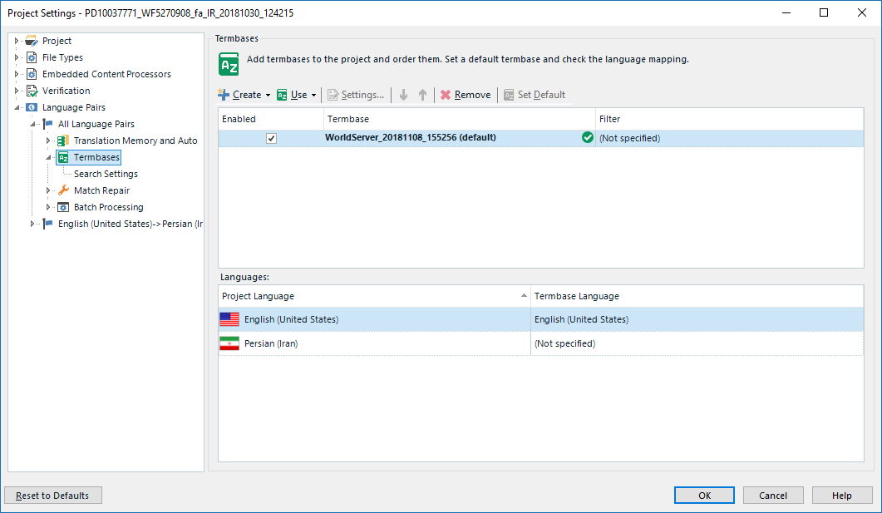Screen dimensions: 882x513
Task: Click the move termbase up arrow
Action: 422,95
